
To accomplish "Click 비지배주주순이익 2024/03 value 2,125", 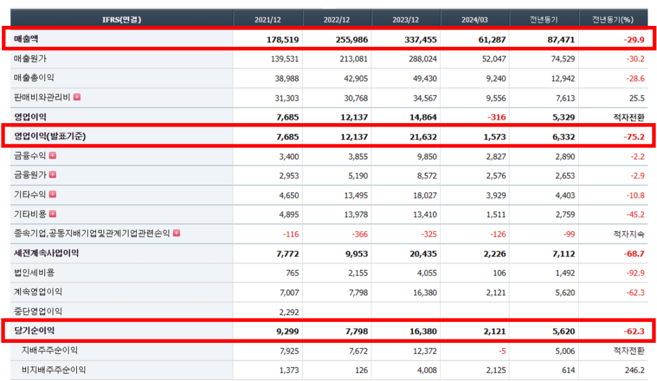I will (496, 371).
